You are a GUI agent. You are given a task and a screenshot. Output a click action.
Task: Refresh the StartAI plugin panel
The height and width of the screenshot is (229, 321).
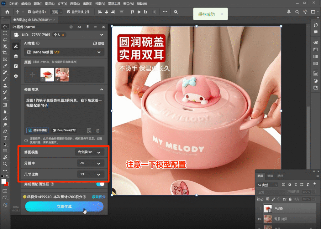pyautogui.click(x=71, y=27)
